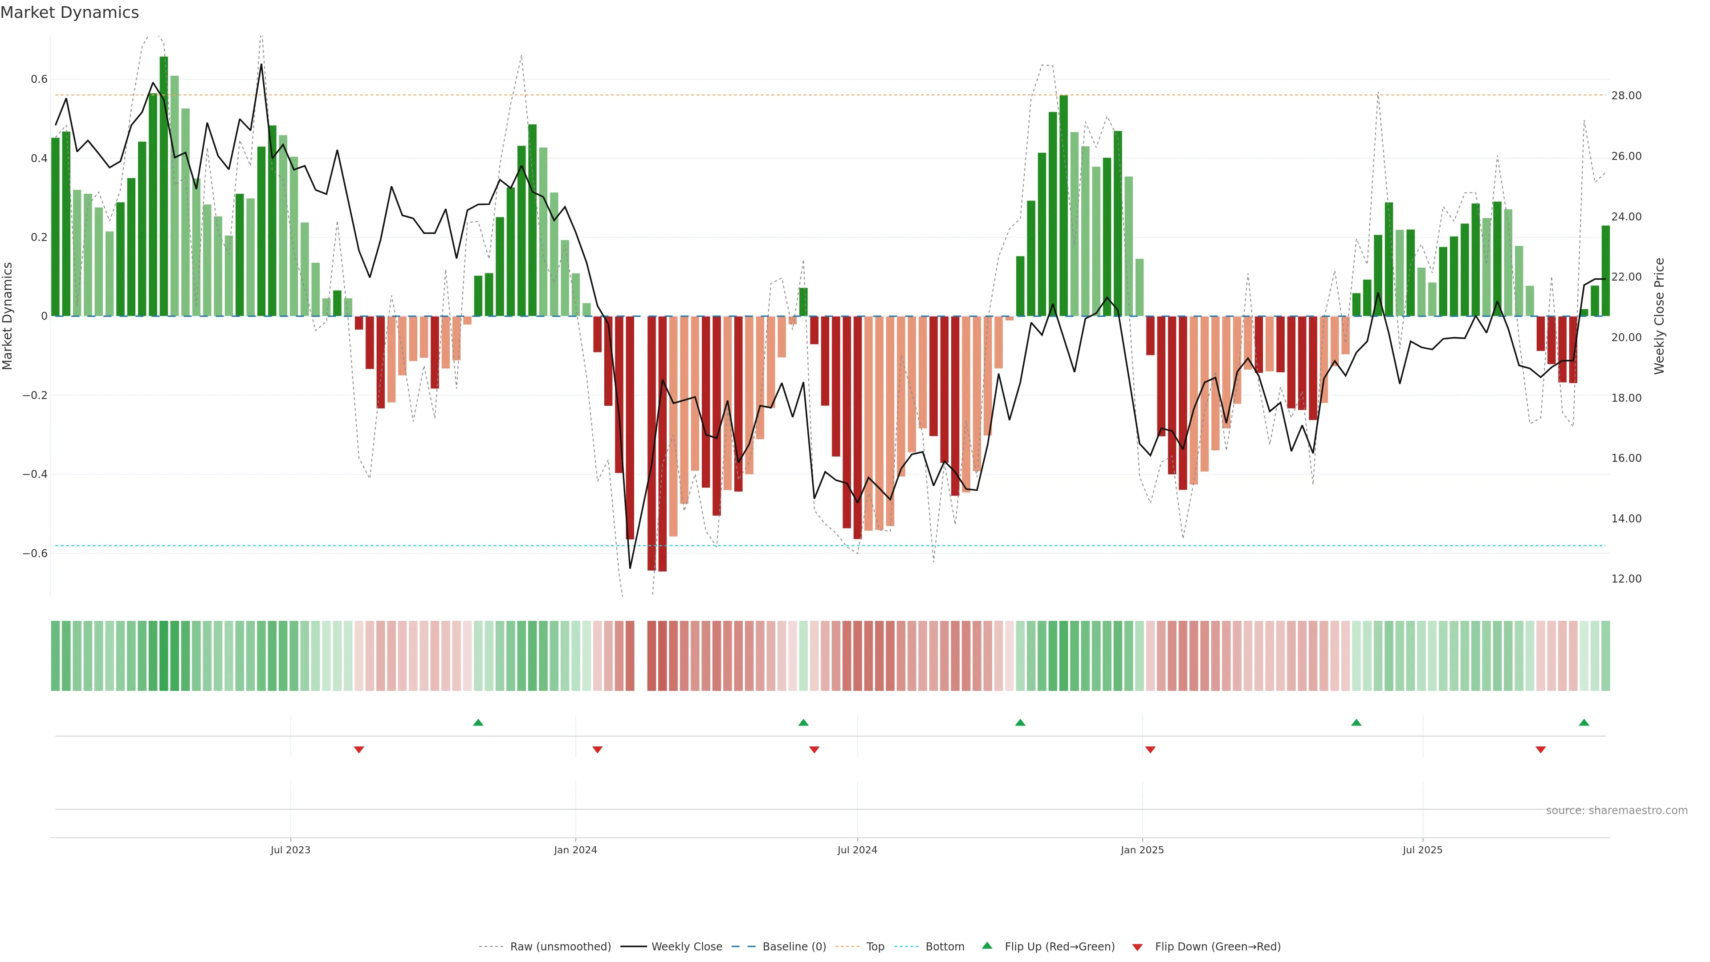The image size is (1710, 962).
Task: Click the Jan 2025 x-axis label
Action: [x=1142, y=850]
